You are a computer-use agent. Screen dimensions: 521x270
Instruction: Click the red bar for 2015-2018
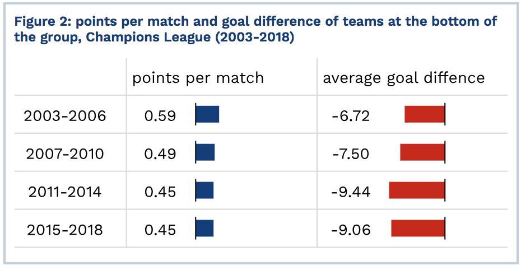[x=418, y=228]
